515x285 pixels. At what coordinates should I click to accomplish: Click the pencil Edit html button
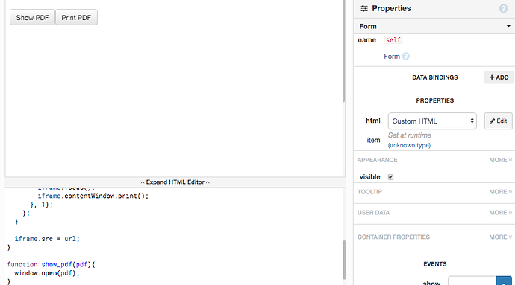(498, 121)
